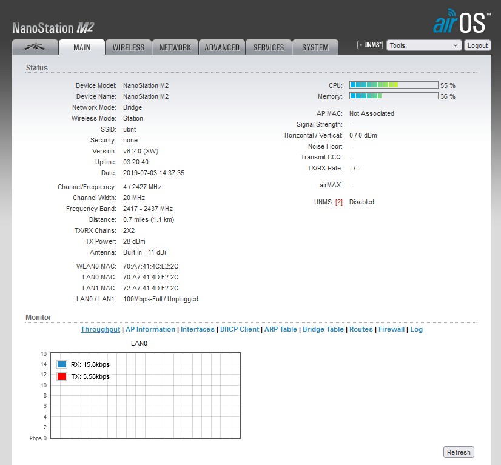Open the SERVICES tab

point(268,47)
